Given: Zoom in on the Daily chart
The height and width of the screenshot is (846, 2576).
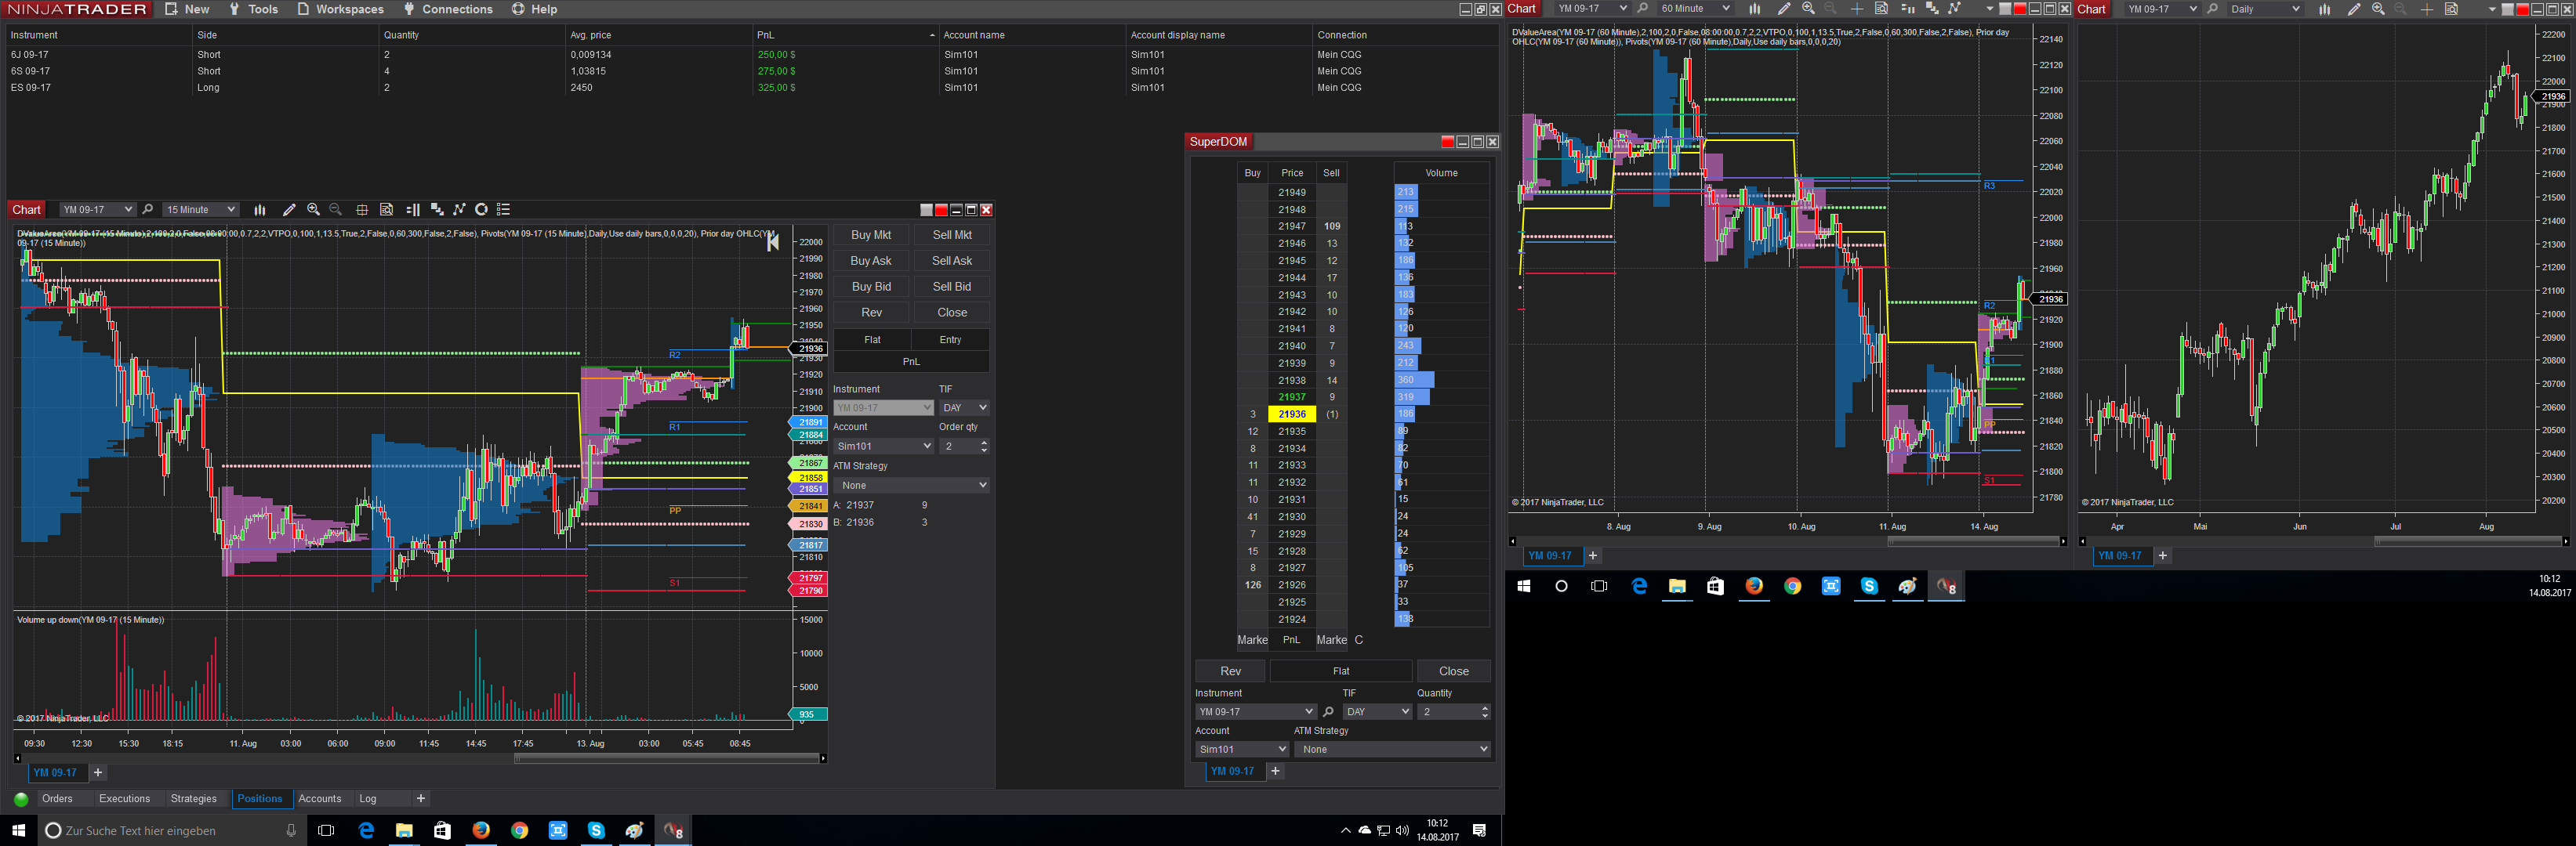Looking at the screenshot, I should (2378, 9).
